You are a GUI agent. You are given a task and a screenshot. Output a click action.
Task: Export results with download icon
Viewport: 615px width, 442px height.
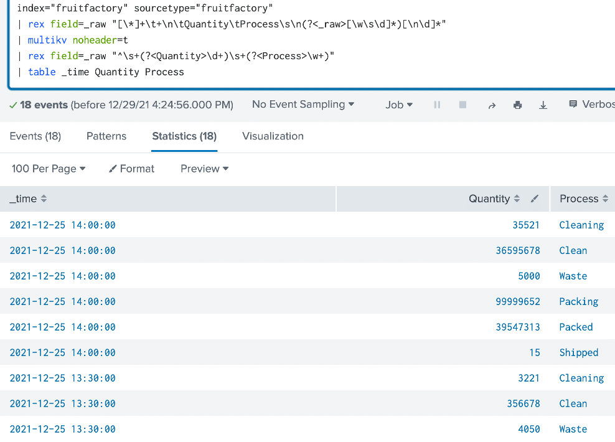pyautogui.click(x=543, y=105)
